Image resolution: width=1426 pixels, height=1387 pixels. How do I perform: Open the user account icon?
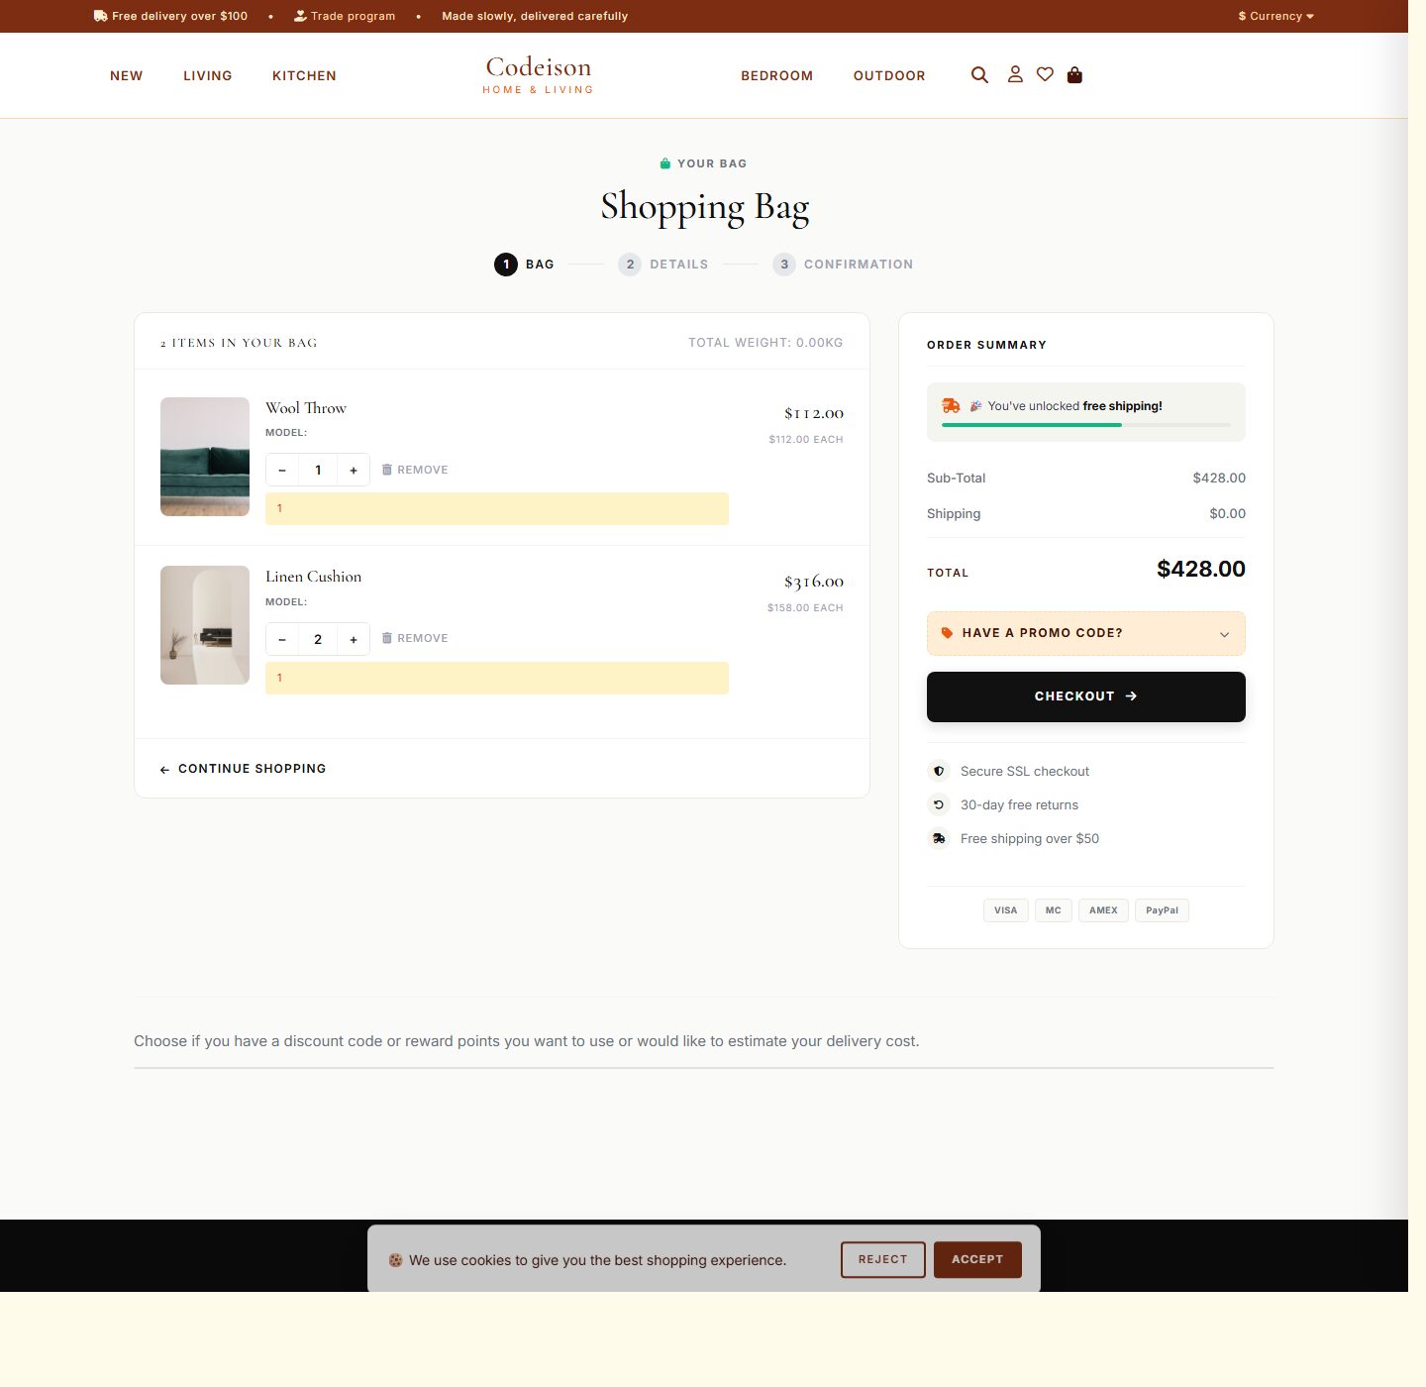point(1015,75)
